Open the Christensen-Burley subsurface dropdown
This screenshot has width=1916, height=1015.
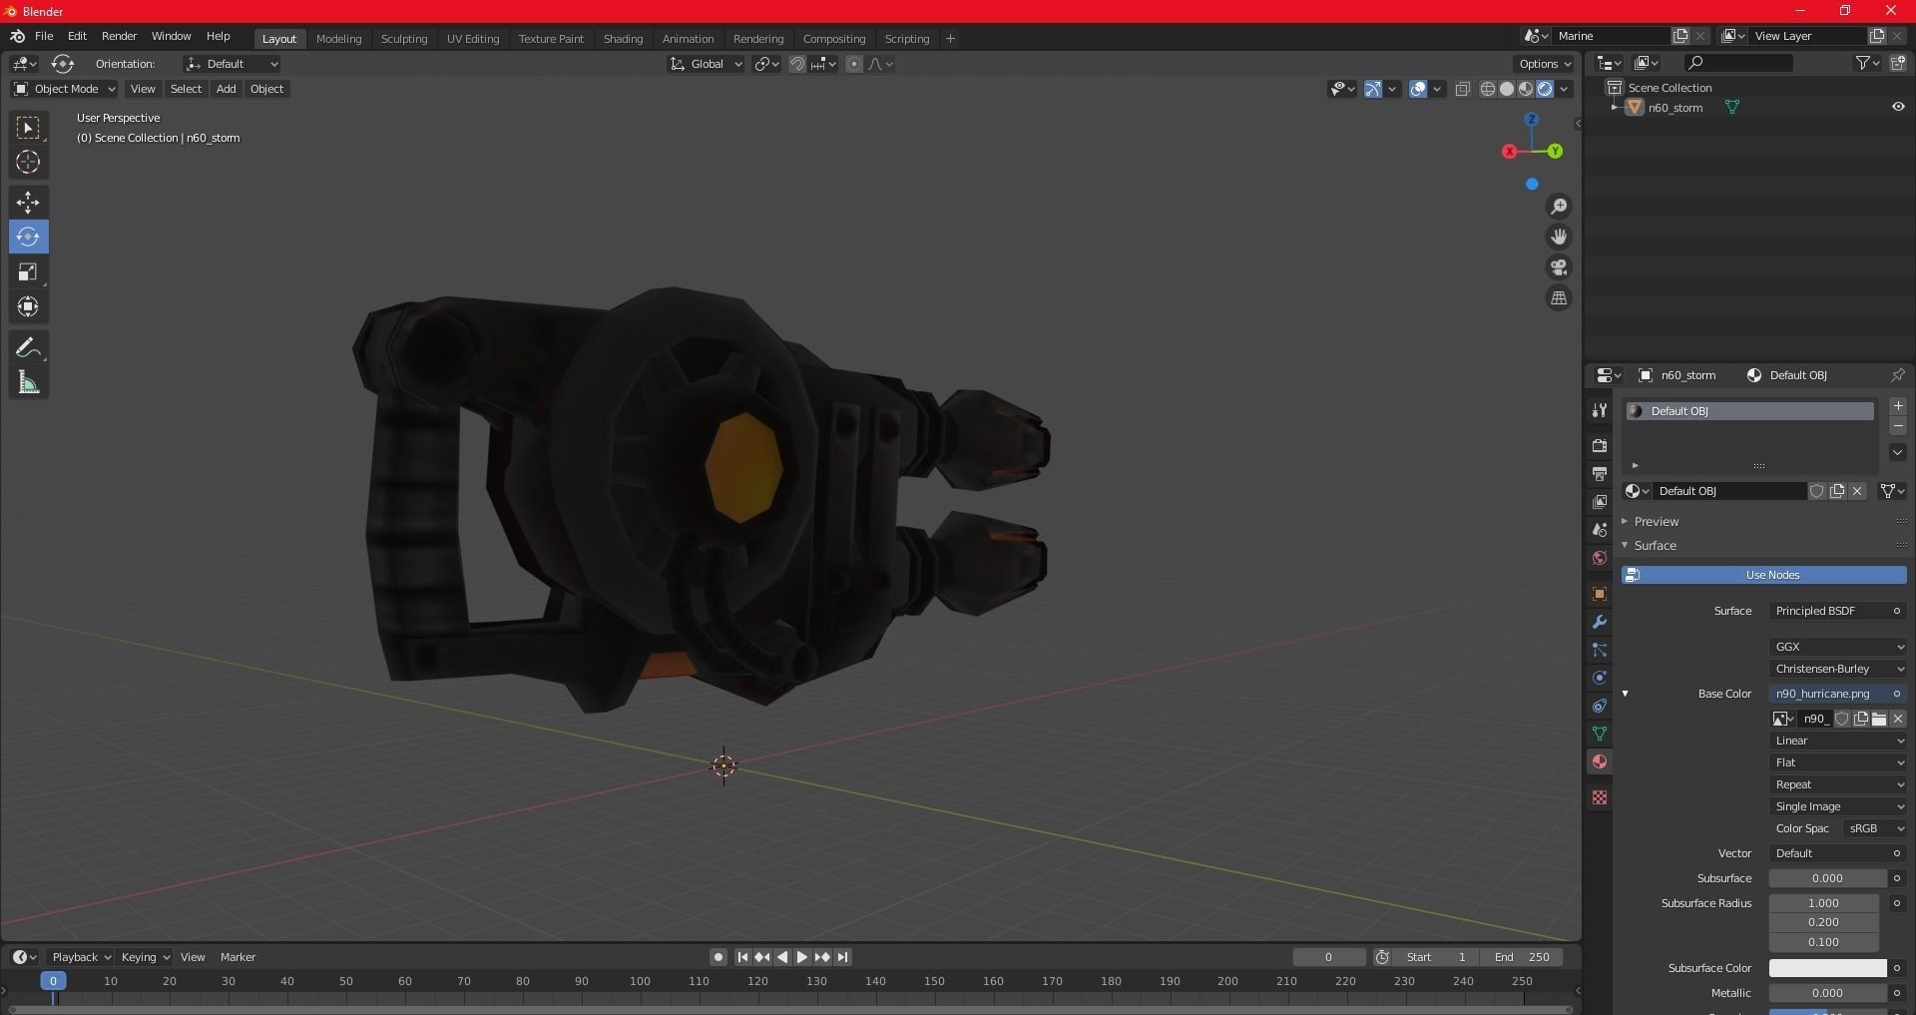tap(1838, 669)
